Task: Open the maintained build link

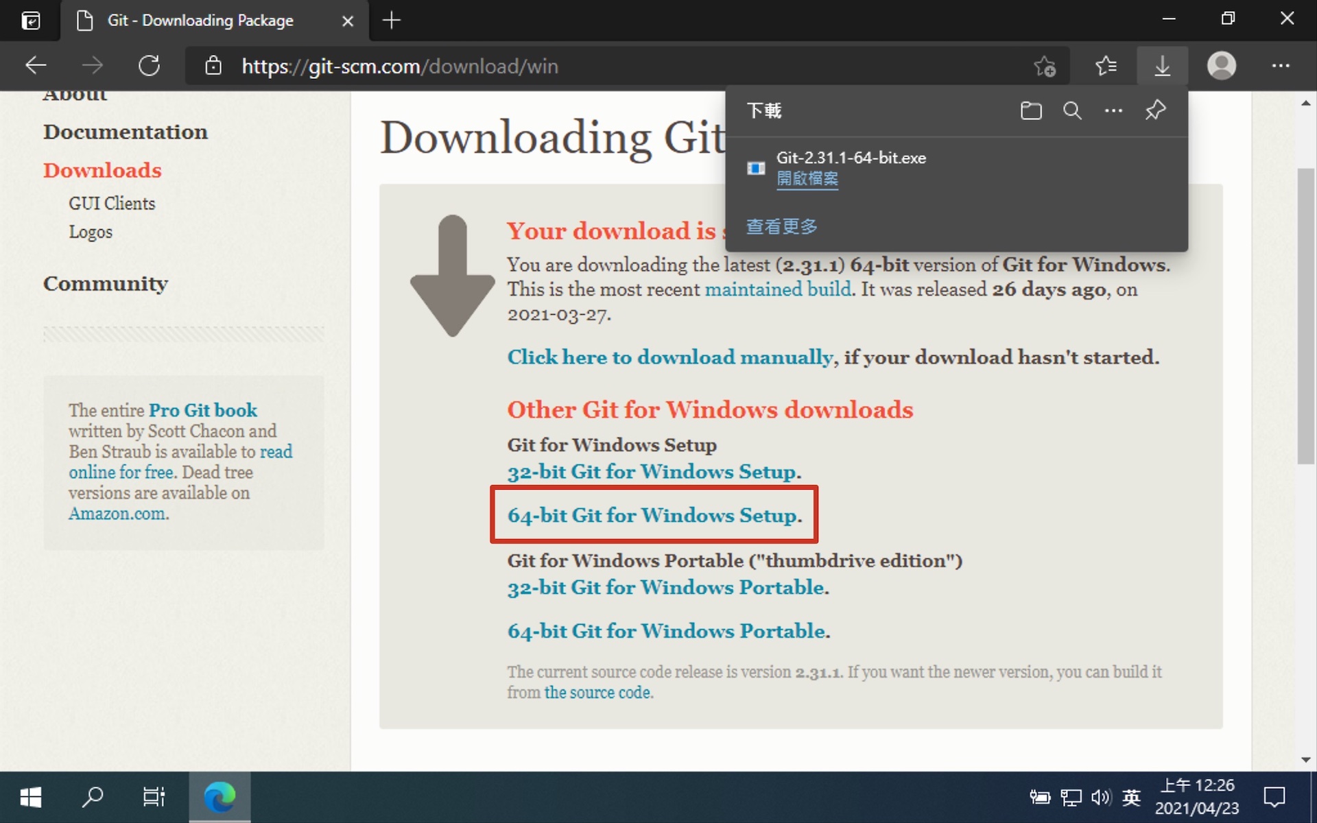Action: coord(778,289)
